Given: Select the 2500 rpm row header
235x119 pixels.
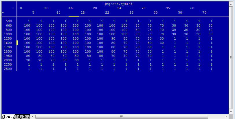Looking at the screenshot, I should coord(8,69).
